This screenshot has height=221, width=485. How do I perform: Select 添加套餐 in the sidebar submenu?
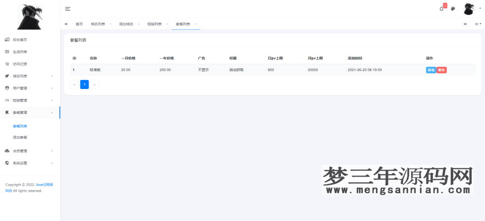(x=20, y=137)
